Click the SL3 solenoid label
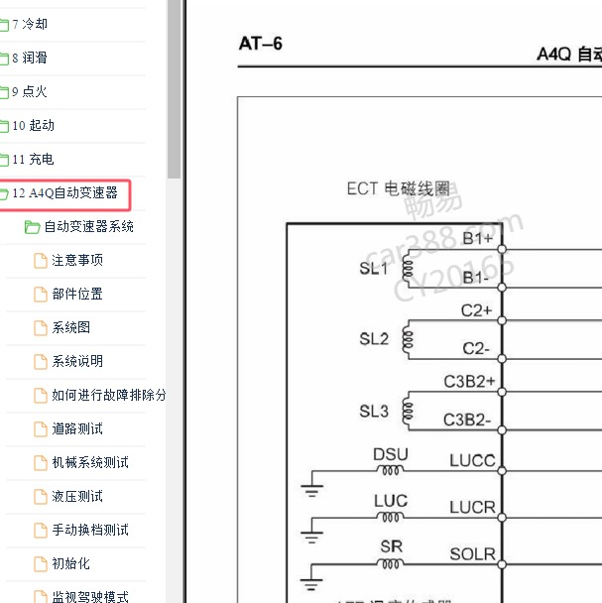The width and height of the screenshot is (602, 603). tap(374, 412)
